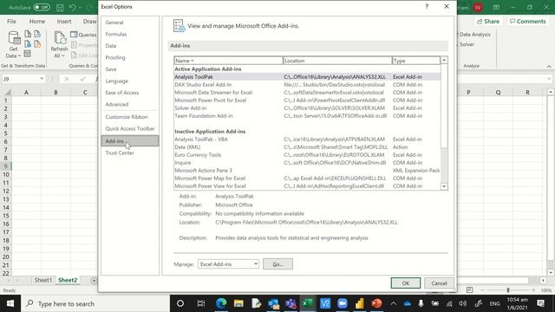The height and width of the screenshot is (312, 555).
Task: Select Microsoft Power View for Excel row
Action: [x=307, y=185]
